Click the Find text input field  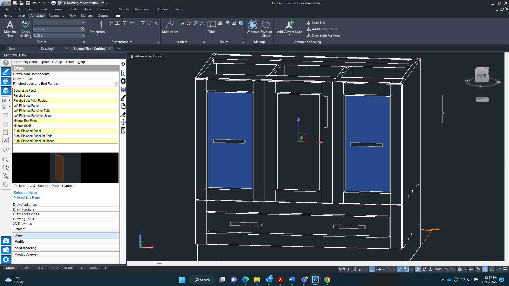[x=56, y=29]
